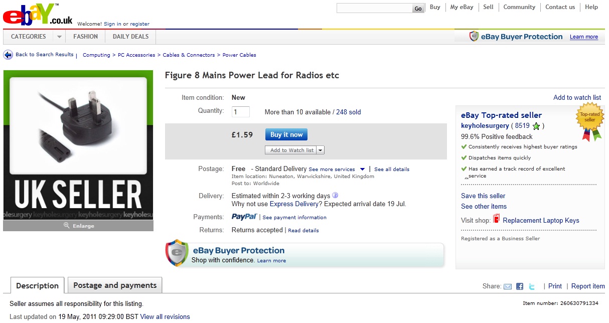This screenshot has width=609, height=323.
Task: Share on Facebook icon
Action: 520,286
